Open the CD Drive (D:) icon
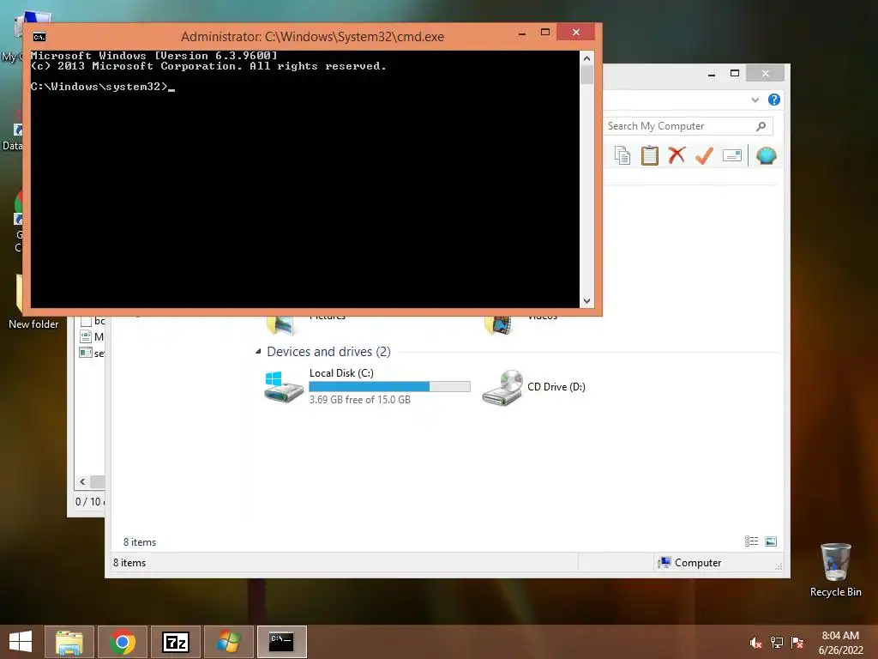 [502, 387]
